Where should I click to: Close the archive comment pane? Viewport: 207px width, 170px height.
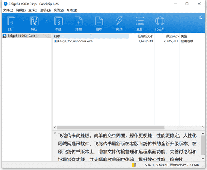(55, 133)
